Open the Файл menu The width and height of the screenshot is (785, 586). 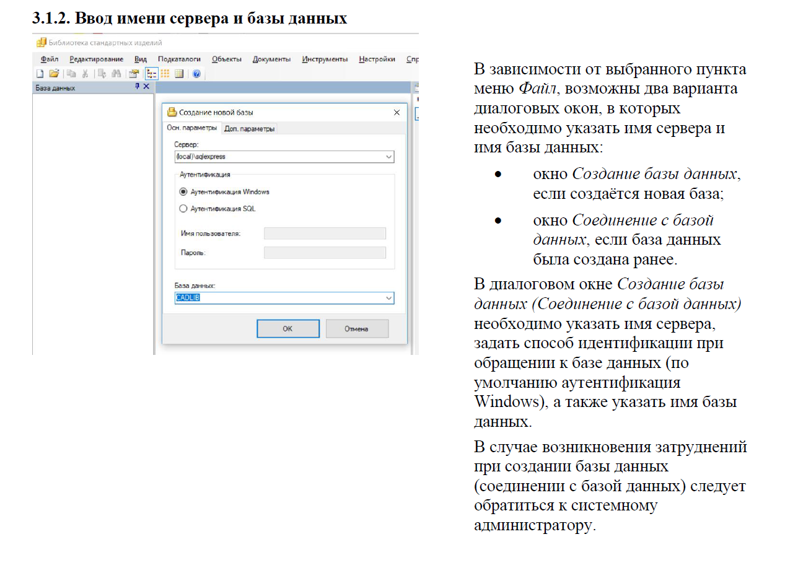click(50, 59)
